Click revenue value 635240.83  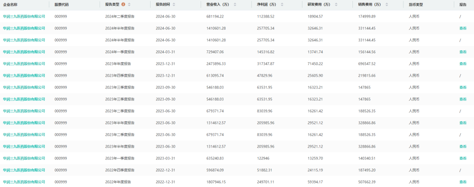click(x=215, y=158)
